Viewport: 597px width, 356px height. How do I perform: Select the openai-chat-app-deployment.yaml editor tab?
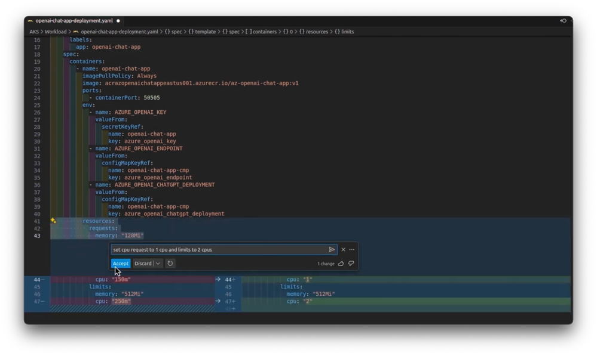[x=74, y=20]
